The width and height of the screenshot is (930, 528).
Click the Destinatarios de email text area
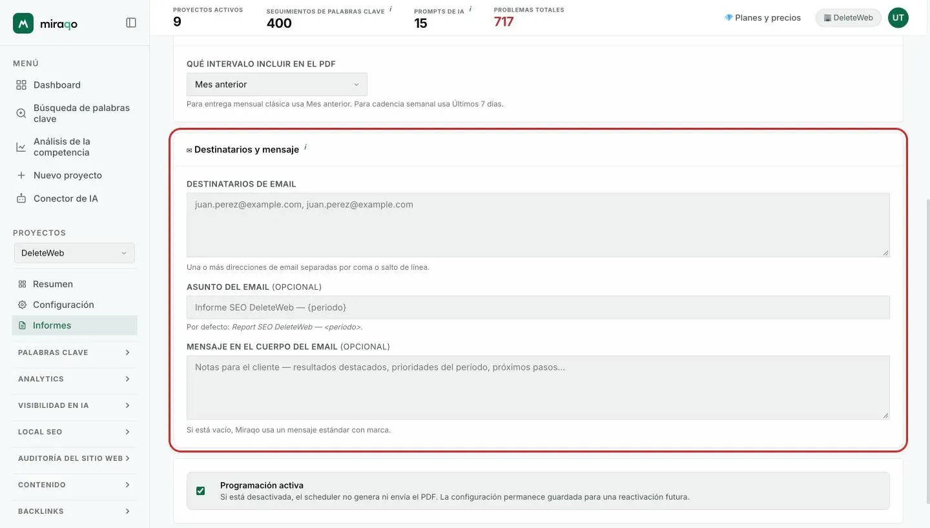point(538,225)
